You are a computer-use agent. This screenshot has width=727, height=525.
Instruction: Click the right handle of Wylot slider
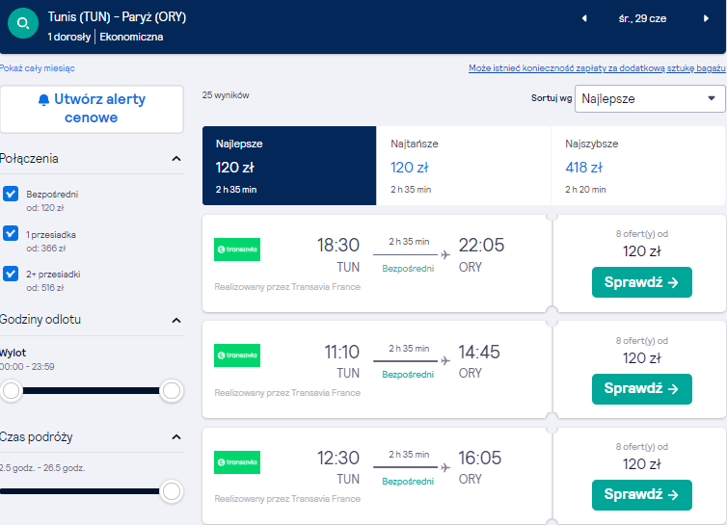click(171, 391)
